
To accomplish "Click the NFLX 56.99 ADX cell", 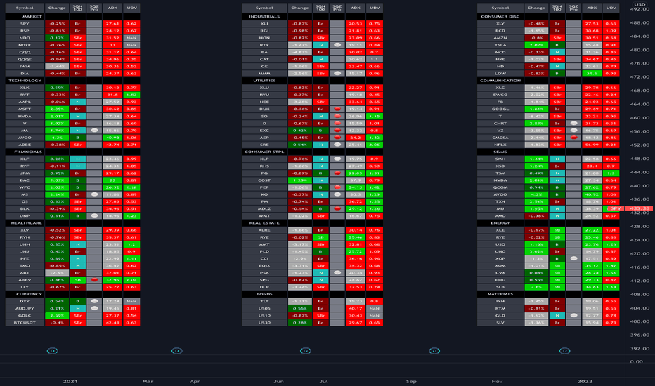I will point(592,145).
